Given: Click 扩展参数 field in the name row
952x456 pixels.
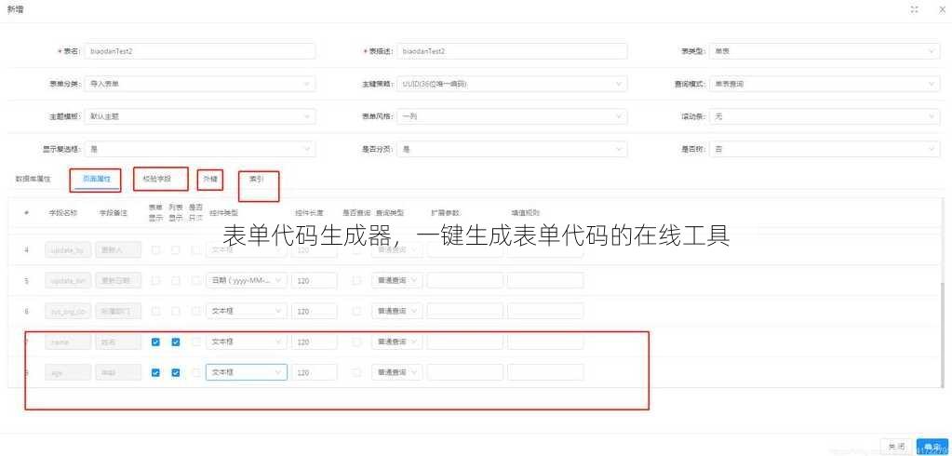Looking at the screenshot, I should click(x=465, y=342).
